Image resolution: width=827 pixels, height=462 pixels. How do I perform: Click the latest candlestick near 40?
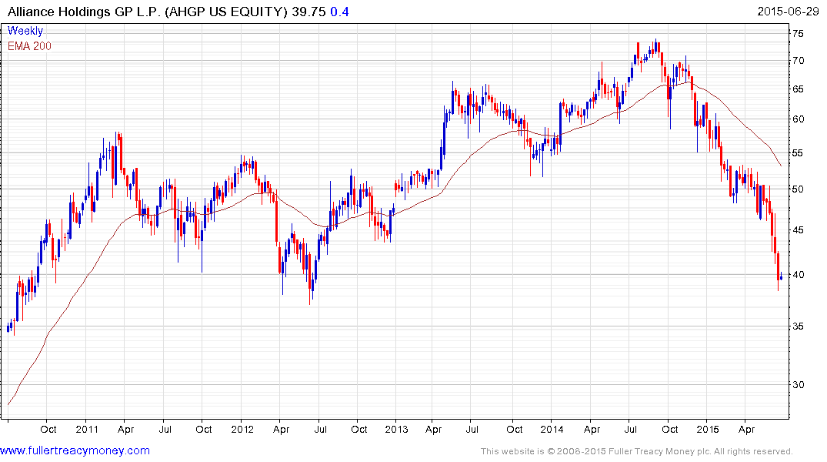(x=781, y=276)
